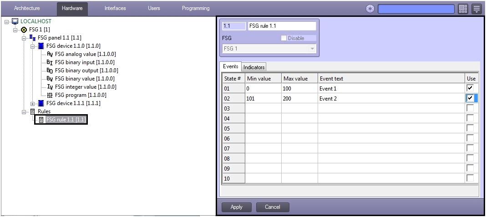Select the Indicators tab

(x=254, y=67)
